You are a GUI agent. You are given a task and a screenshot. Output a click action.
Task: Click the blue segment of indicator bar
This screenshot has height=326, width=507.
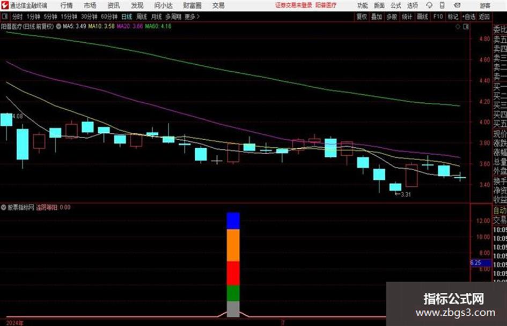[233, 221]
